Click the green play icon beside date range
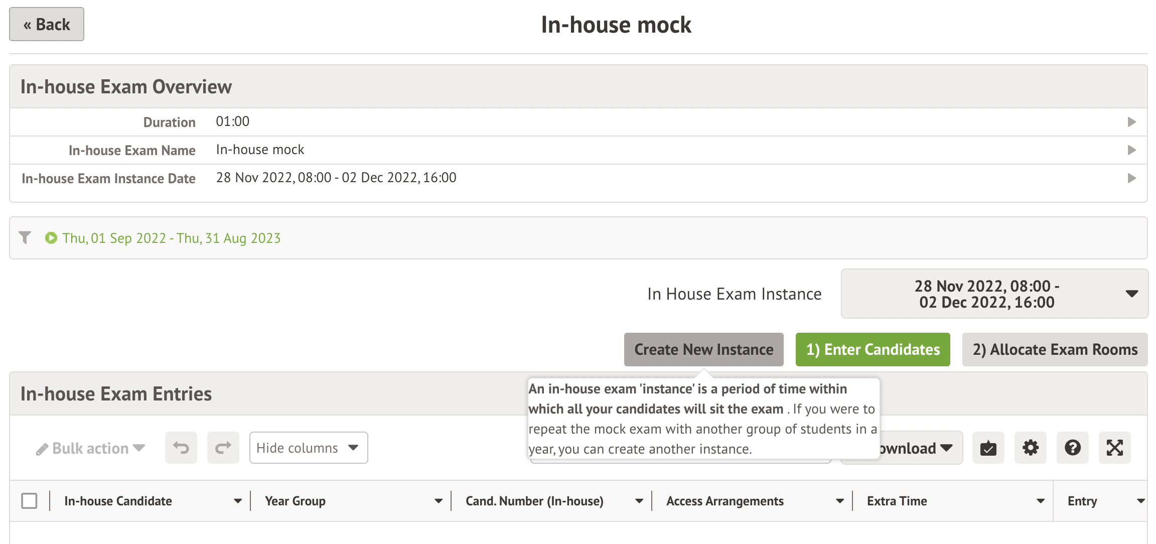The height and width of the screenshot is (544, 1156). (51, 238)
